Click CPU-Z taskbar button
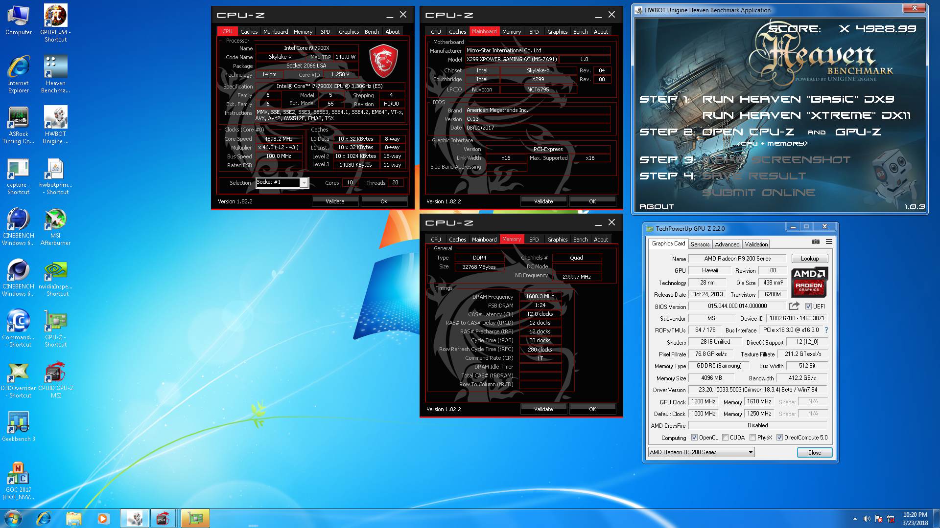Screen dimensions: 940x528 coord(163,518)
